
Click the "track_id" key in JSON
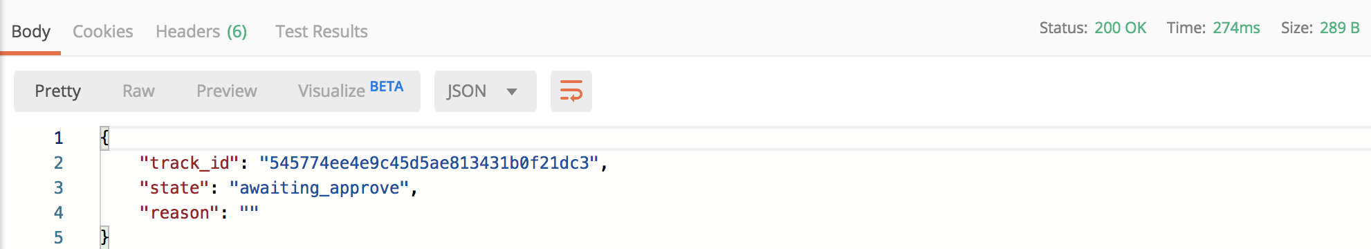point(190,163)
